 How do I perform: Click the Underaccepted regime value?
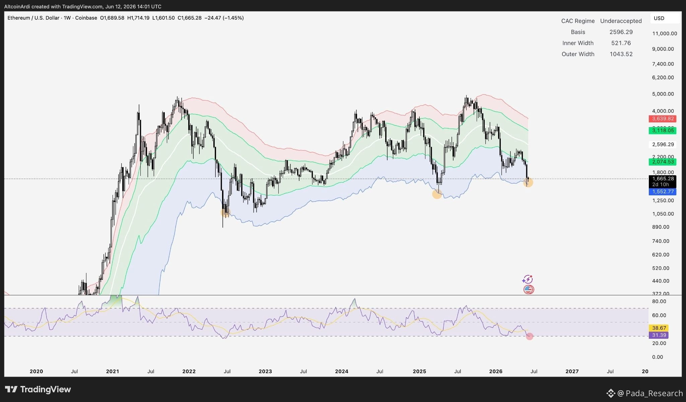[x=621, y=21]
